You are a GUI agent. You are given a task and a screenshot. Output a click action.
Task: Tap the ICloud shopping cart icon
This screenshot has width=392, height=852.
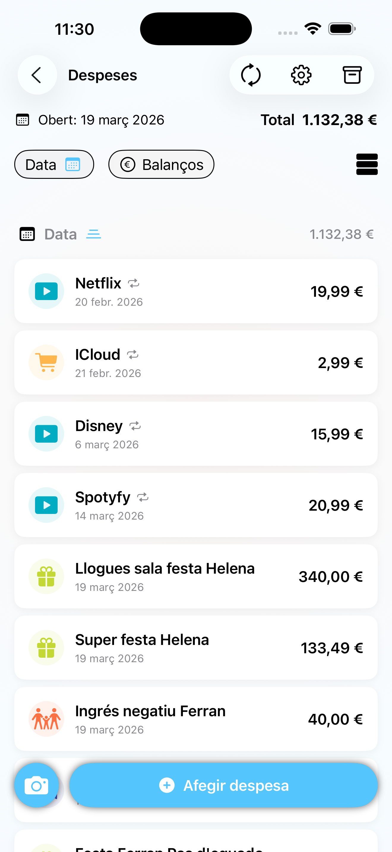click(x=46, y=362)
